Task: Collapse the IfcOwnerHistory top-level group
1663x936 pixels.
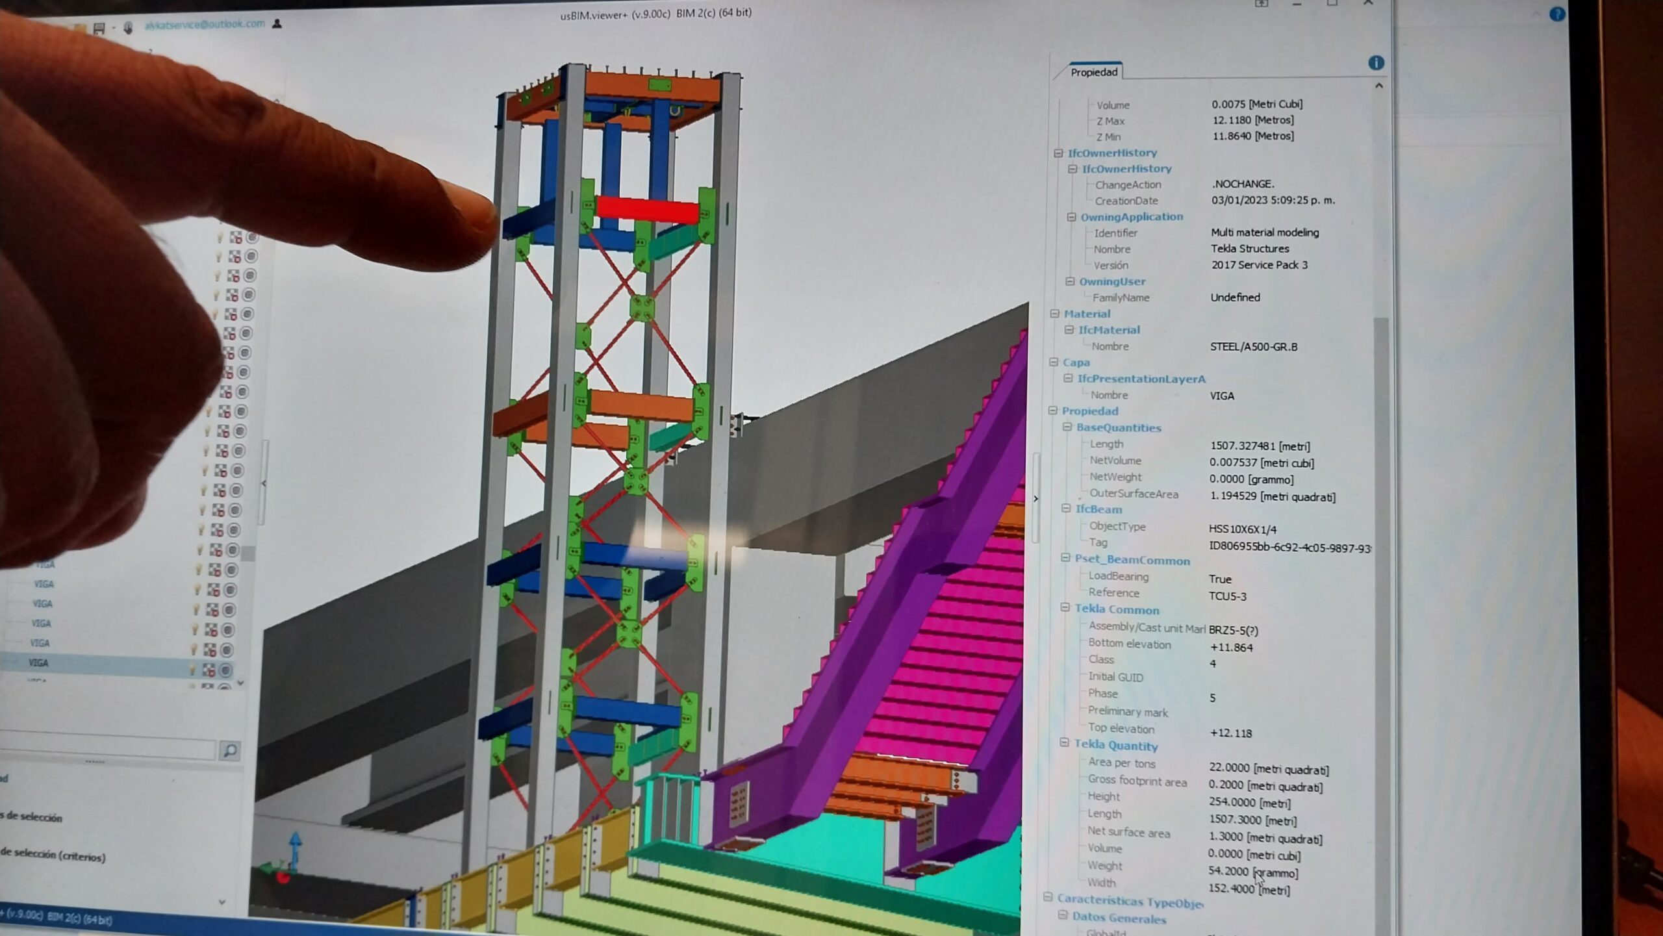Action: tap(1058, 153)
